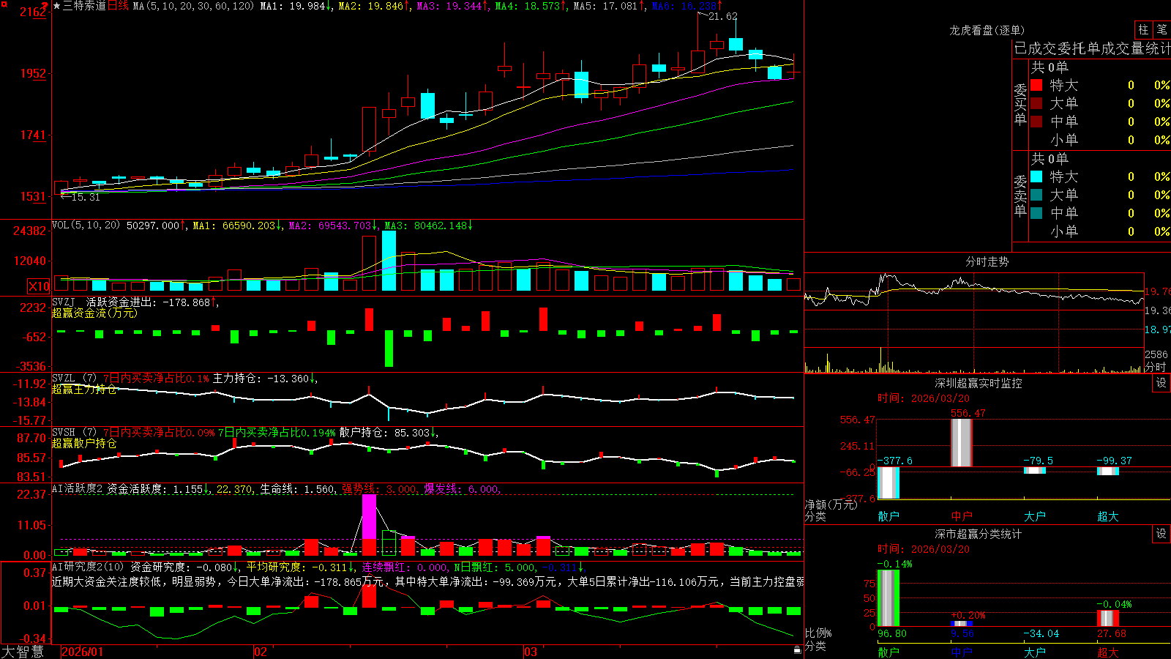Click the VOL(5,10,20) indicator label
This screenshot has height=659, width=1171.
click(x=86, y=225)
